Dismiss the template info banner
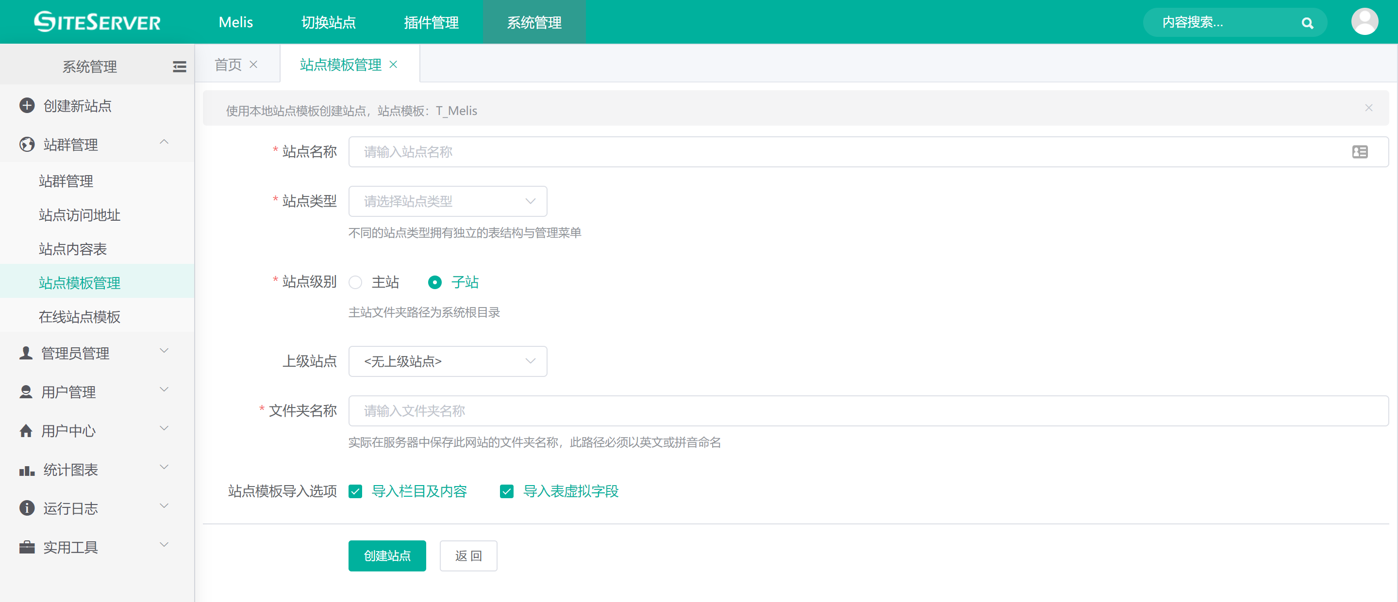1398x602 pixels. pos(1368,108)
